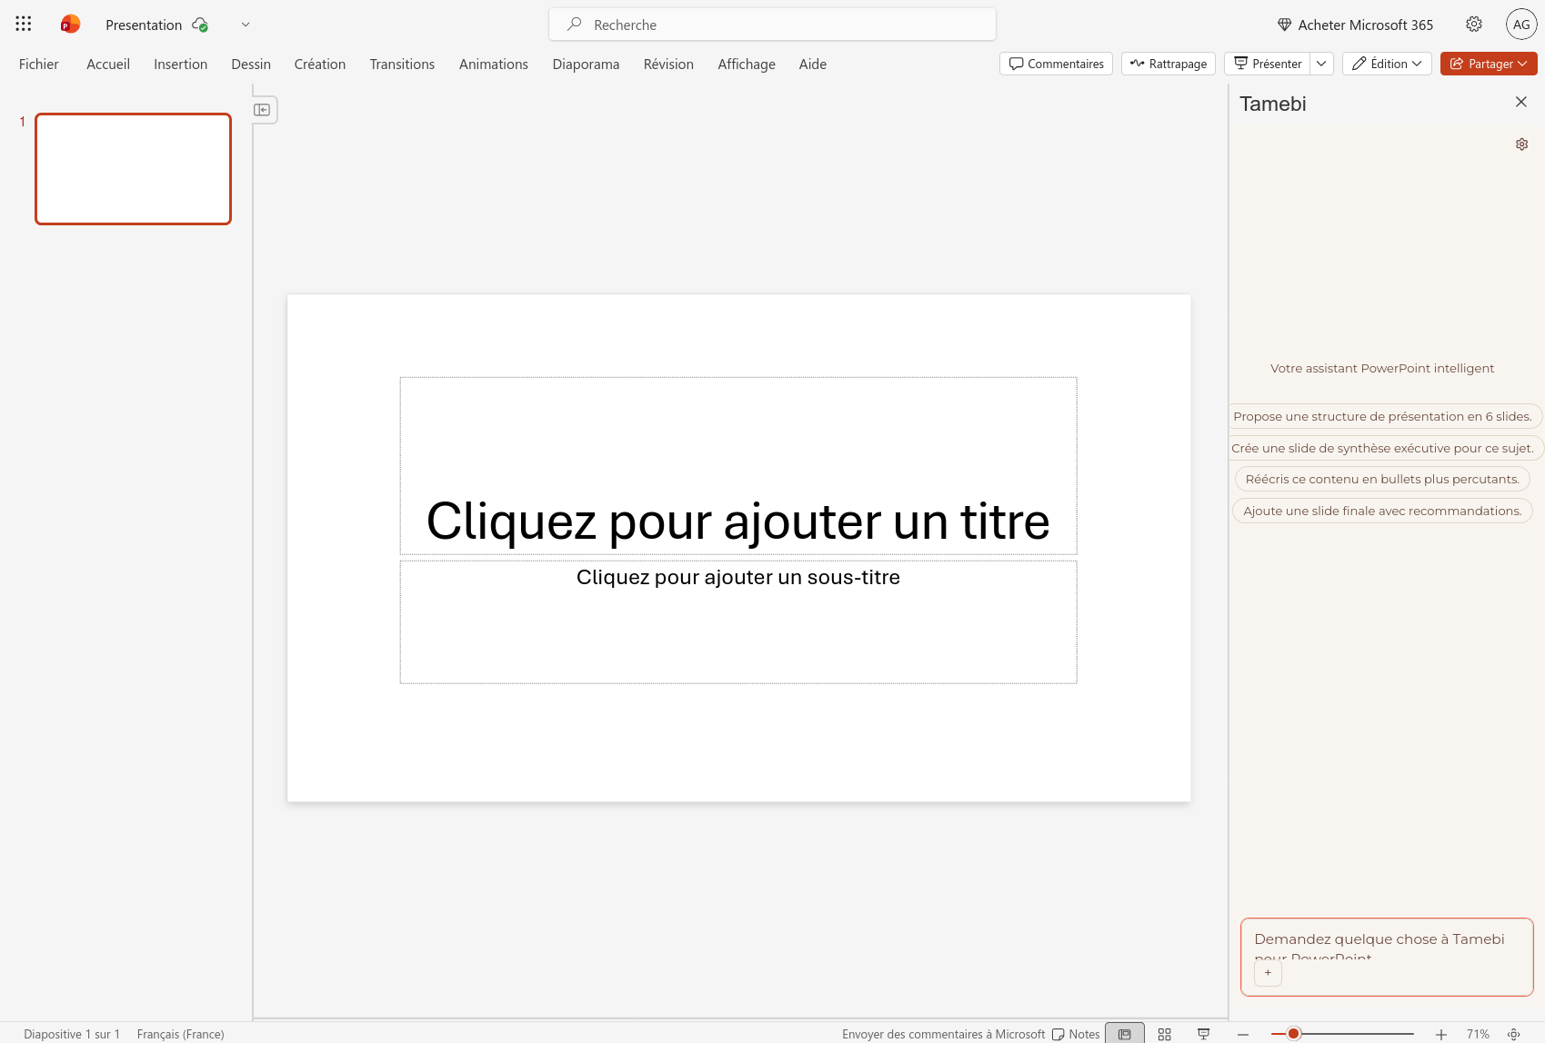Expand the Présenter dropdown arrow
Screen dimensions: 1545x1043
[1321, 64]
